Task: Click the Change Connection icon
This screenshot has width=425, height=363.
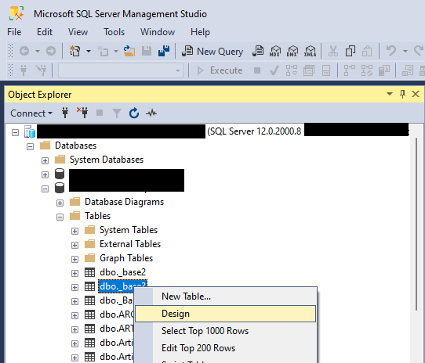Action: point(42,70)
